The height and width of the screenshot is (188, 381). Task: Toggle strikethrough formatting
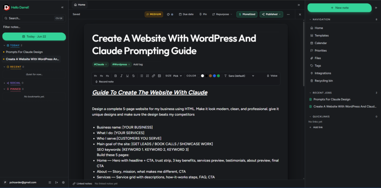pyautogui.click(x=133, y=76)
